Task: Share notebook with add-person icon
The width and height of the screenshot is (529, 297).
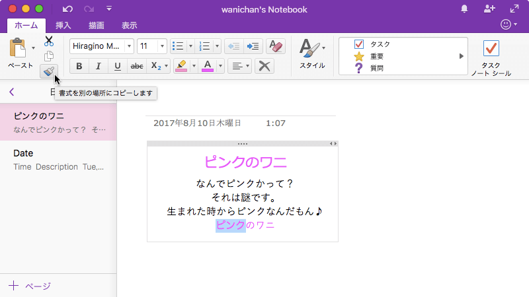Action: [489, 9]
